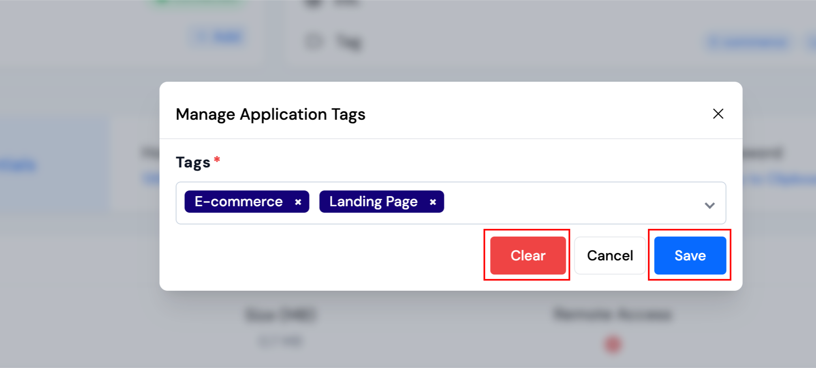
Task: Remove the Landing Page tag
Action: [433, 202]
